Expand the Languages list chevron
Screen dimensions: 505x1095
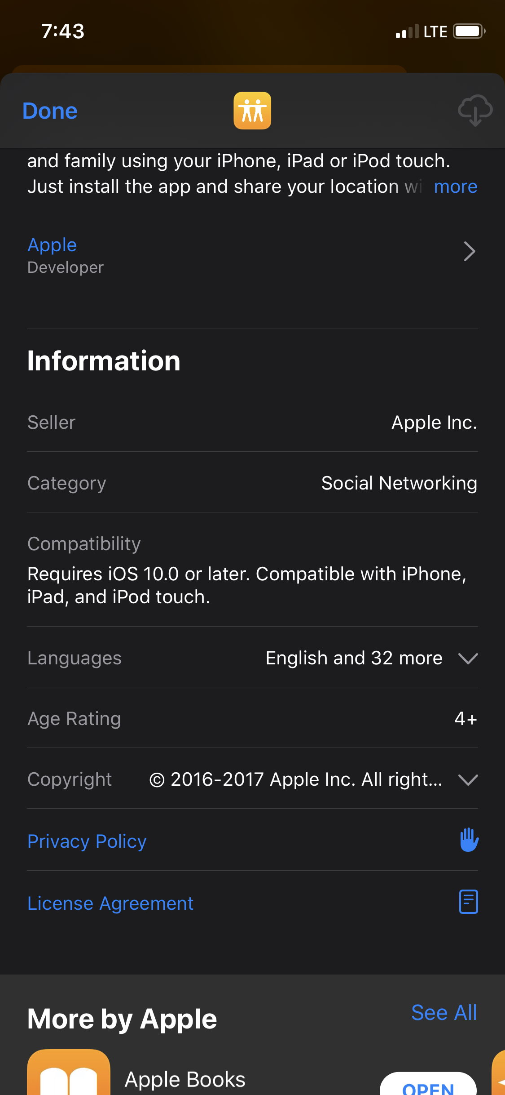(468, 659)
